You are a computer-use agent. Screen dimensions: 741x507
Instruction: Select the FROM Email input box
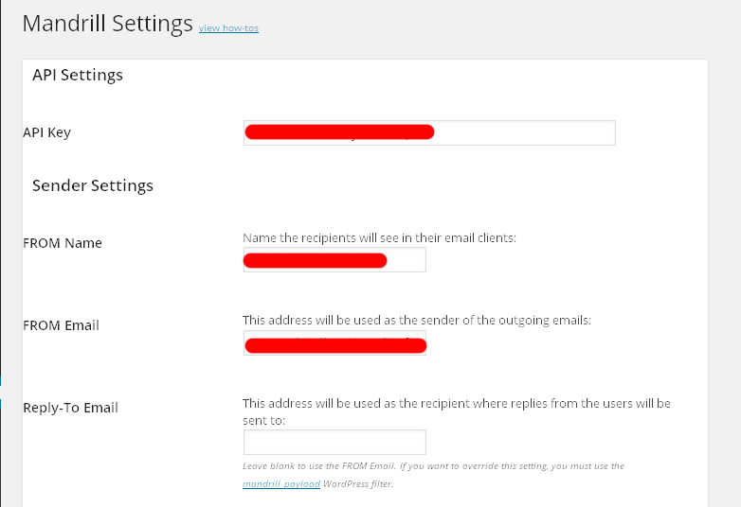[334, 342]
